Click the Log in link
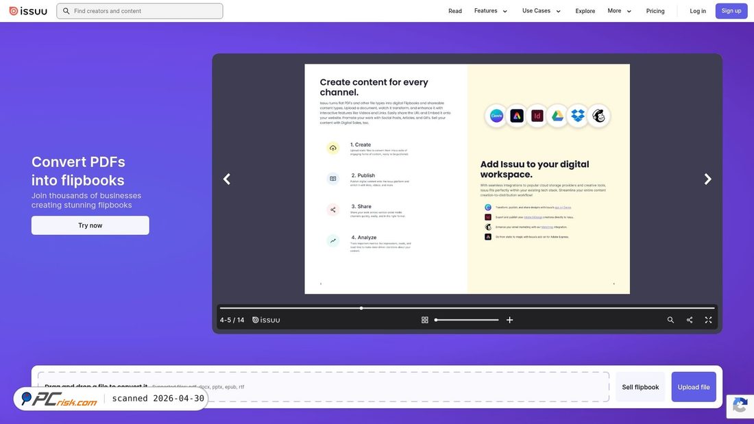The height and width of the screenshot is (424, 754). [698, 11]
